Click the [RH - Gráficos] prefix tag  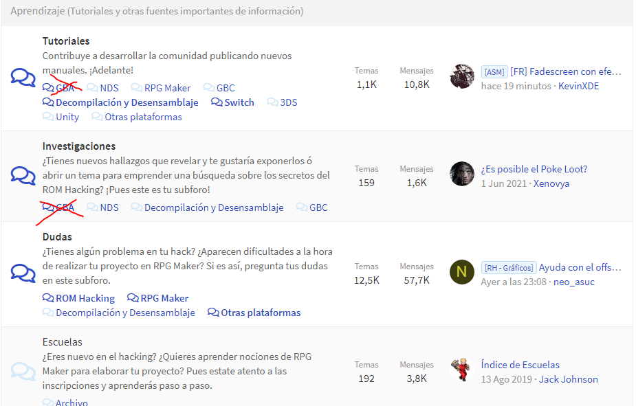coord(508,268)
